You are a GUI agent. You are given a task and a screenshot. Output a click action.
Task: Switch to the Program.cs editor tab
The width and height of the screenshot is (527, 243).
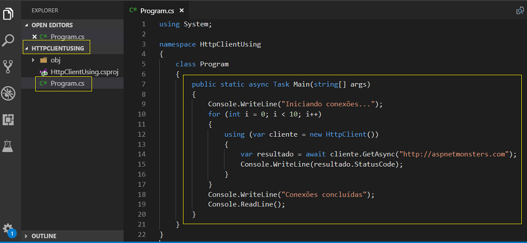coord(157,11)
